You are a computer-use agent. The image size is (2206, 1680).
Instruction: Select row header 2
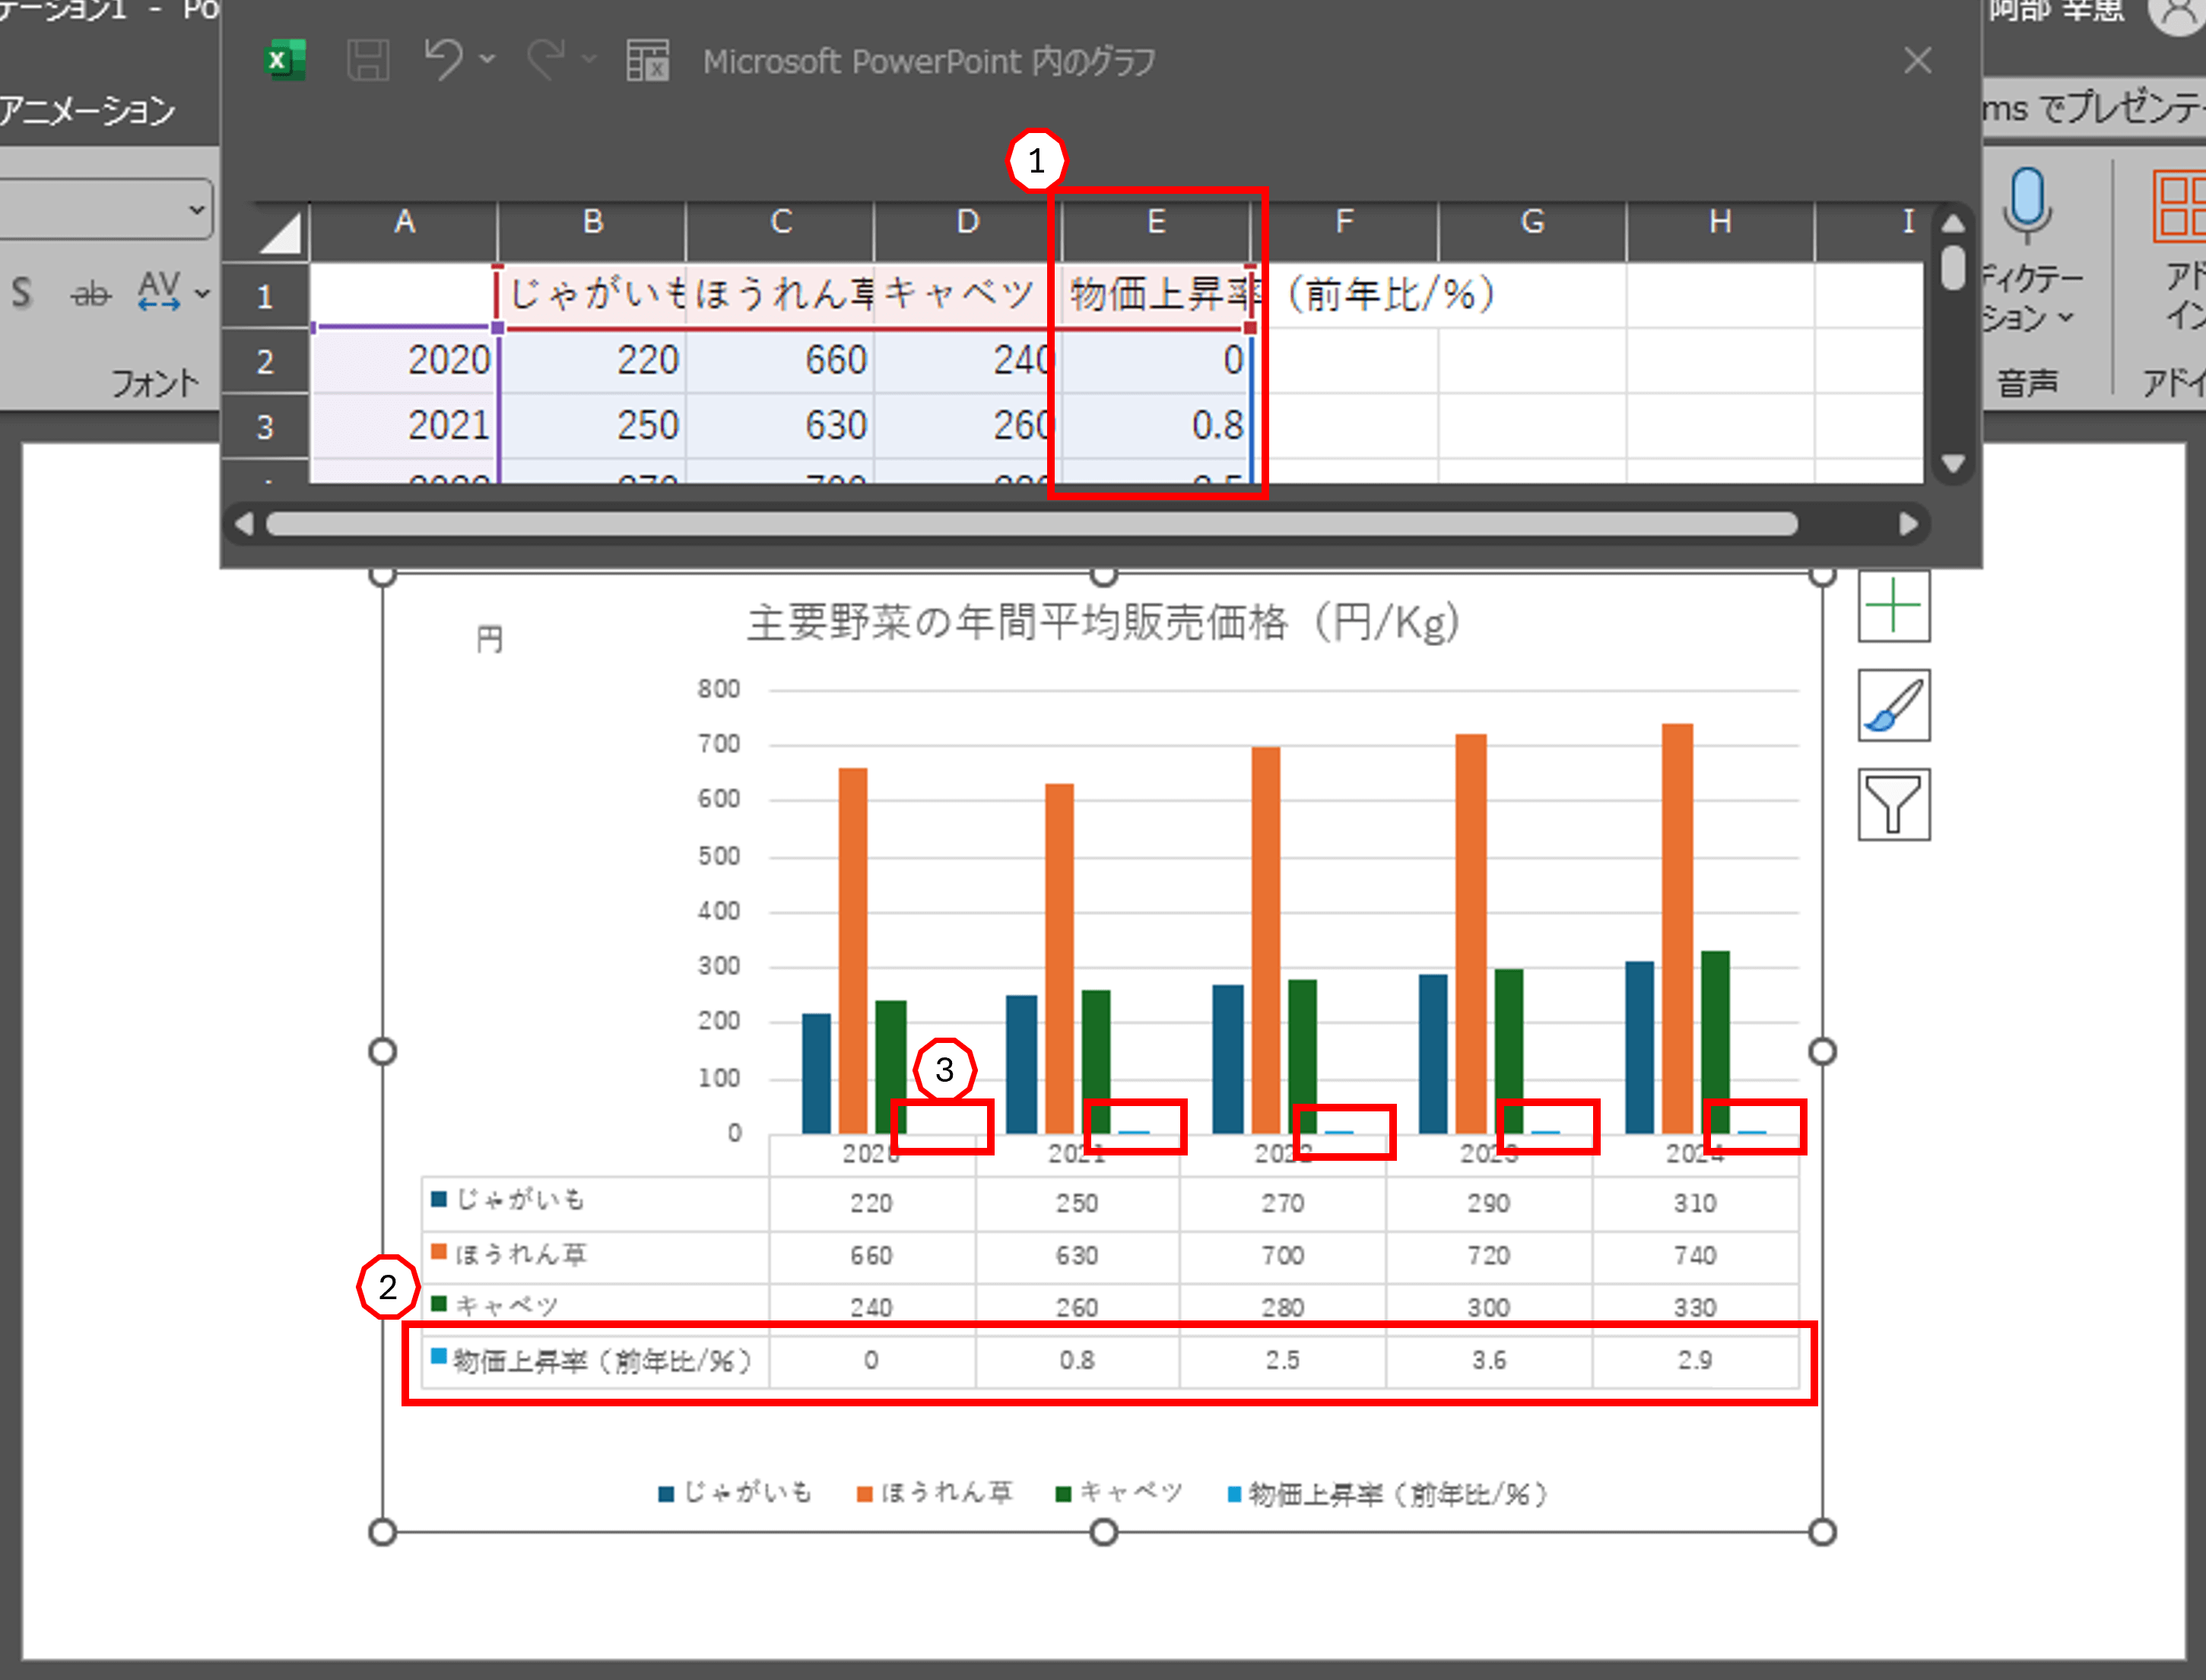265,361
